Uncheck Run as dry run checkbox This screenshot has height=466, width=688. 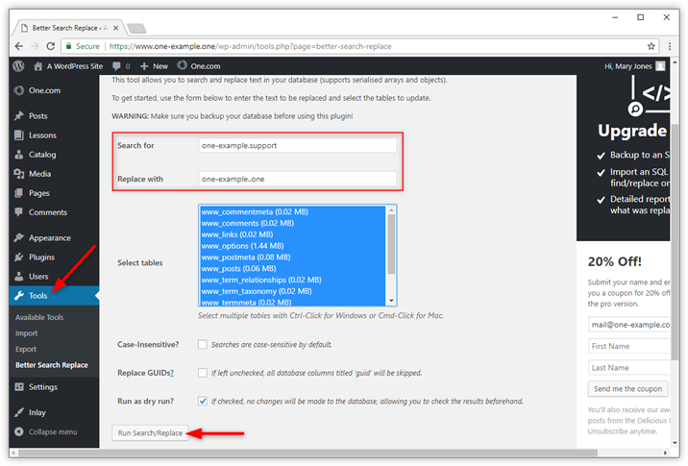(x=203, y=401)
